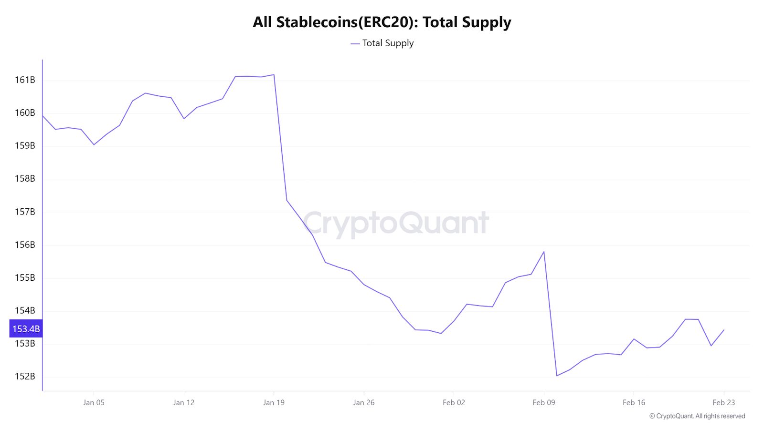Click the last data point above Feb 23
The height and width of the screenshot is (429, 764).
pyautogui.click(x=724, y=330)
